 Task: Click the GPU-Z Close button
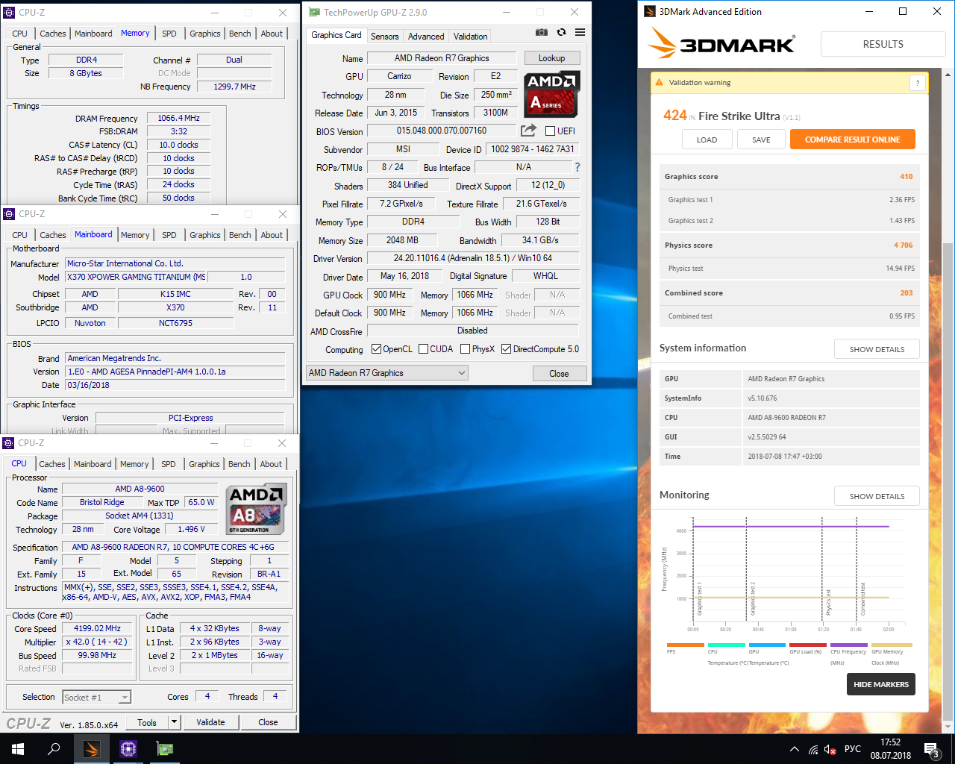(x=559, y=373)
